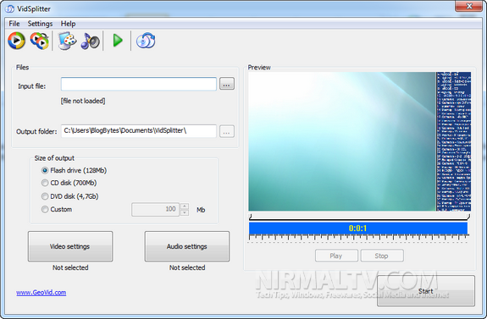This screenshot has width=487, height=319.
Task: Decrease custom size with the down arrow
Action: tap(185, 212)
